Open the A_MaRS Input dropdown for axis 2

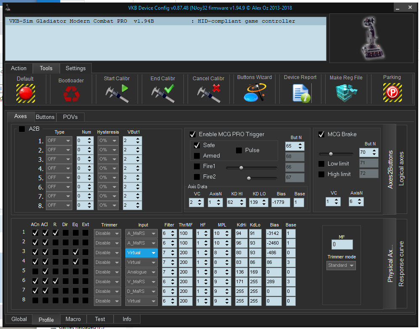(x=141, y=243)
